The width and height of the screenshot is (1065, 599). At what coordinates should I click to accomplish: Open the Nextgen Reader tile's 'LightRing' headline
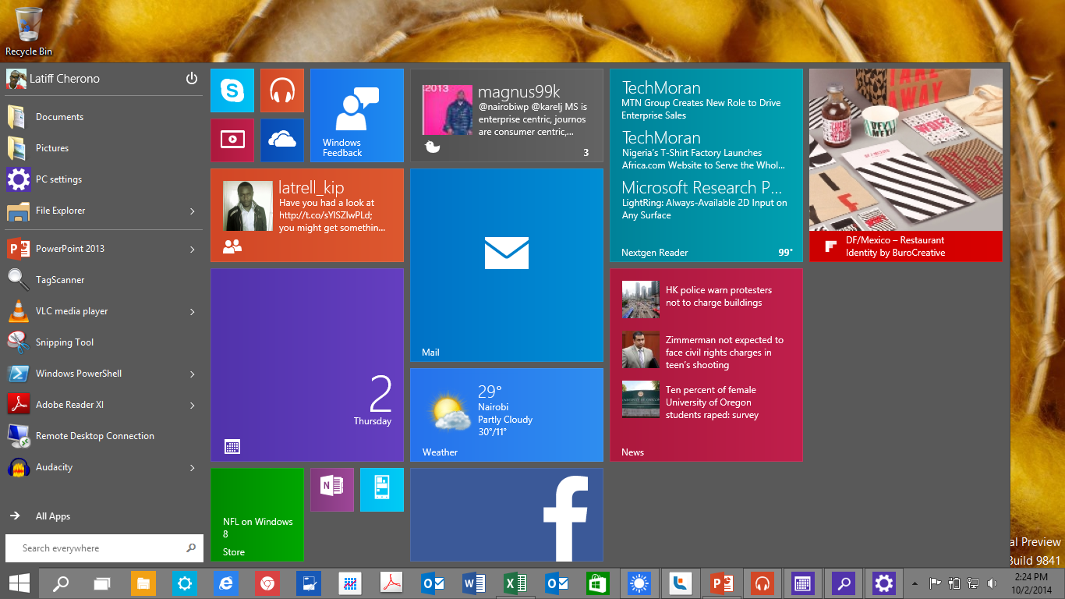tap(704, 209)
